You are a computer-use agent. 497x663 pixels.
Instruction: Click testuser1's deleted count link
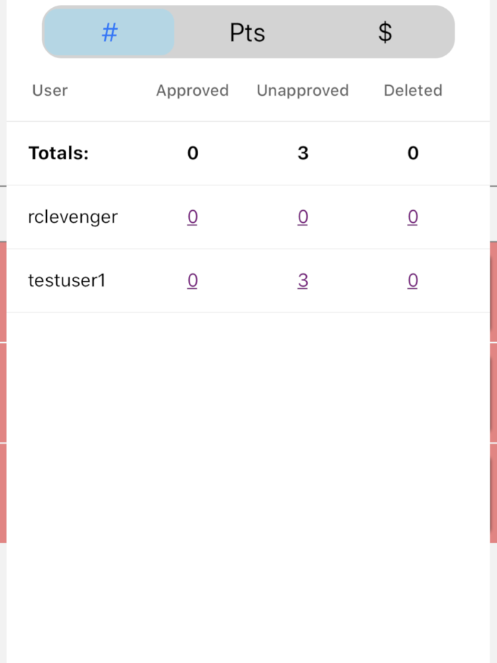(x=413, y=280)
